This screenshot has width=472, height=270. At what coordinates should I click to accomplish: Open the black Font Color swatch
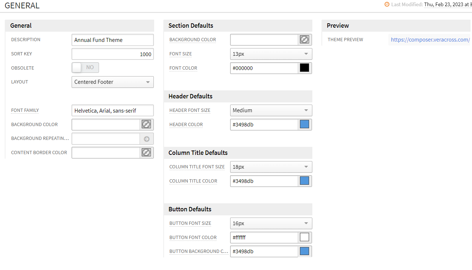(x=304, y=68)
